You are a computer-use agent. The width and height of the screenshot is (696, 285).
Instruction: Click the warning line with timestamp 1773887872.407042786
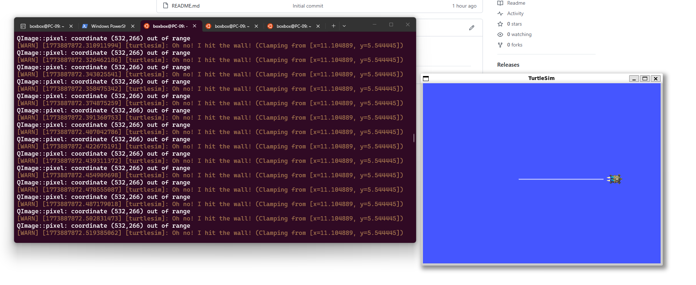click(x=210, y=132)
